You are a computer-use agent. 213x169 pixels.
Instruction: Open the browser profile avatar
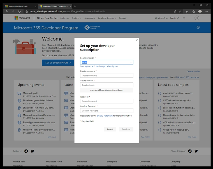pos(200,11)
